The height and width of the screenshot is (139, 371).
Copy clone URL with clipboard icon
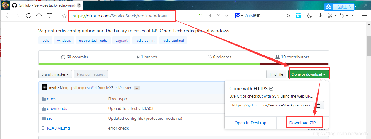[319, 105]
